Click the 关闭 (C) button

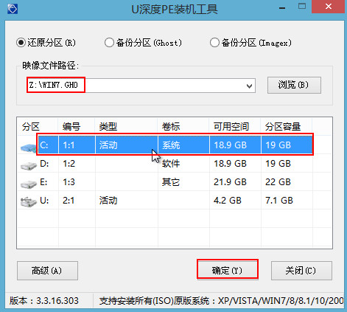click(x=301, y=271)
